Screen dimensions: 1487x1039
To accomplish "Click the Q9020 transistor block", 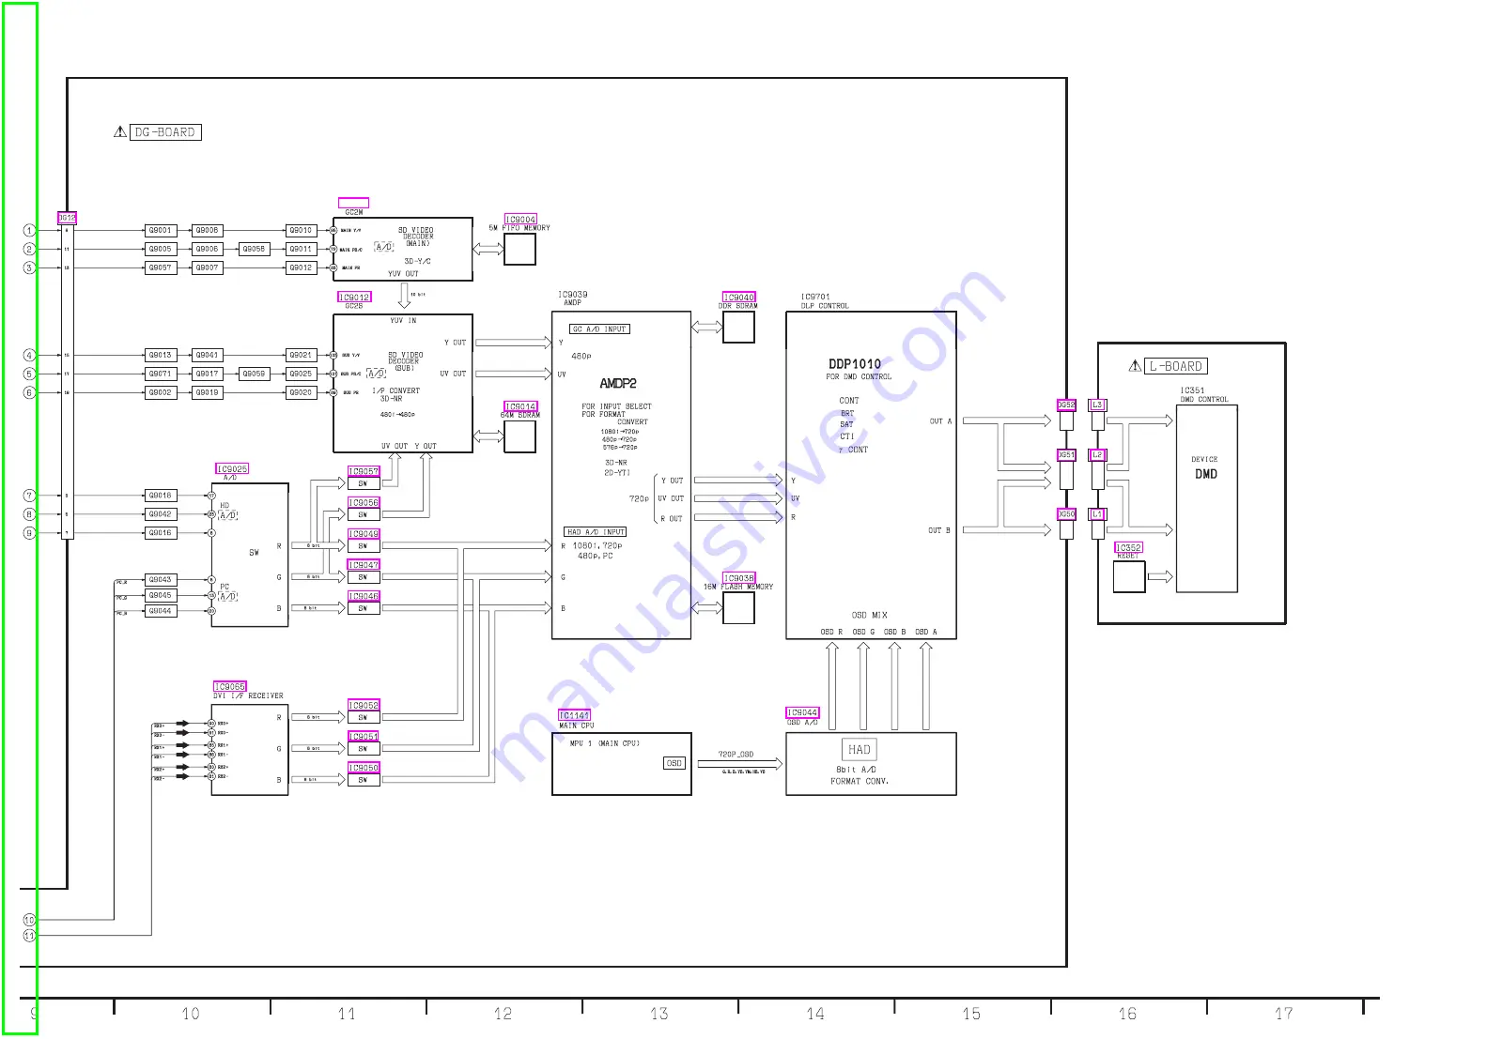I will pyautogui.click(x=301, y=392).
